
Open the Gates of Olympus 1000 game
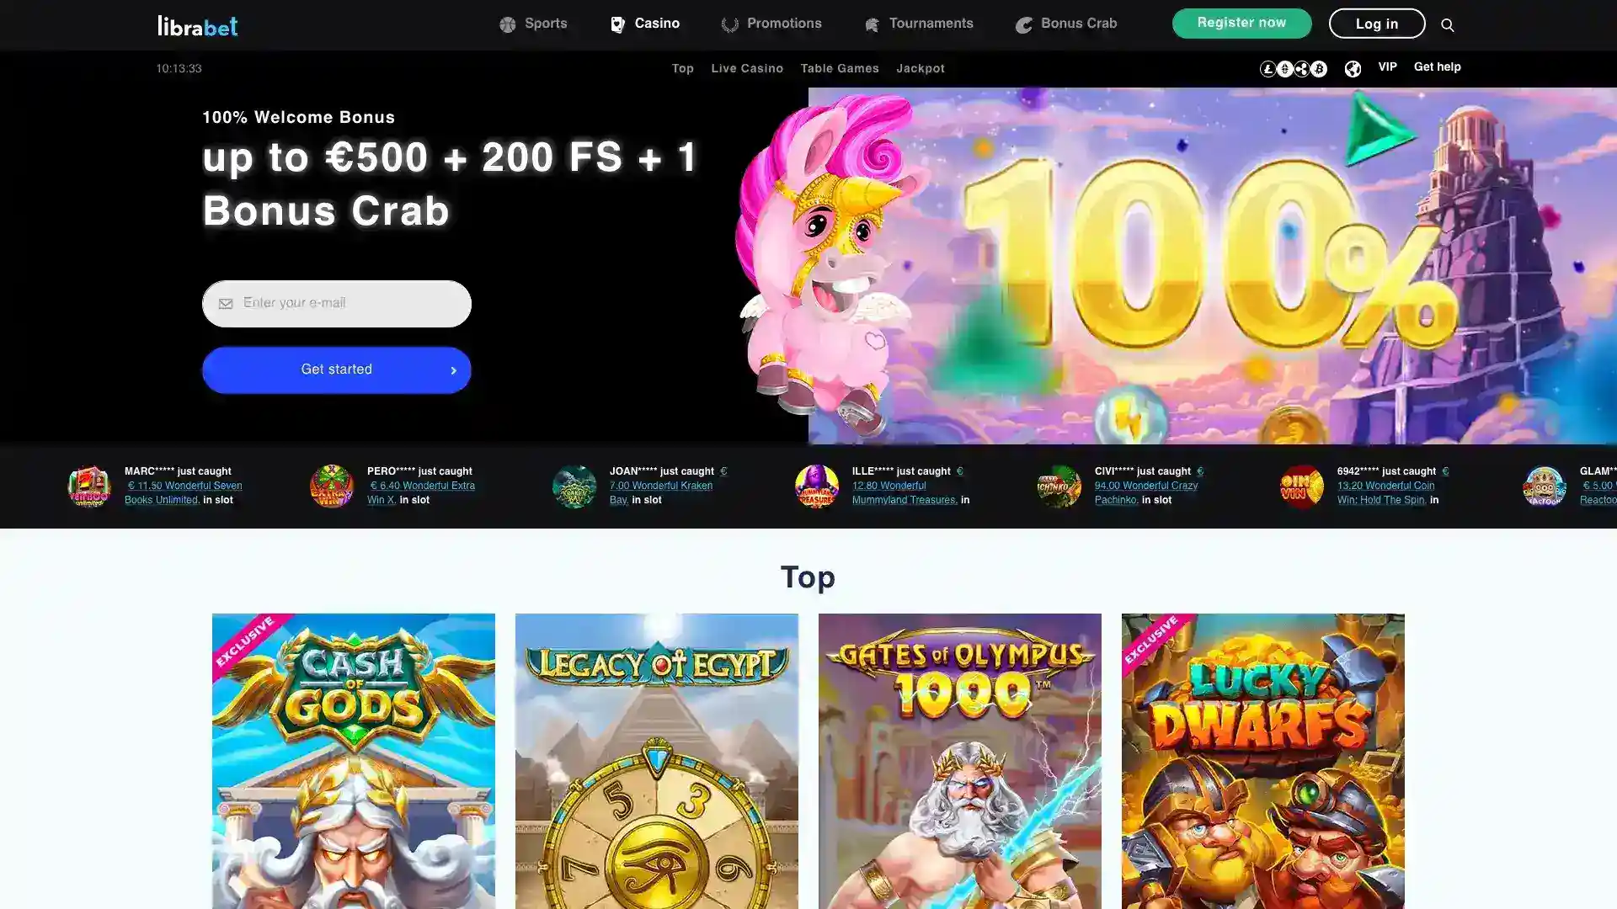960,761
